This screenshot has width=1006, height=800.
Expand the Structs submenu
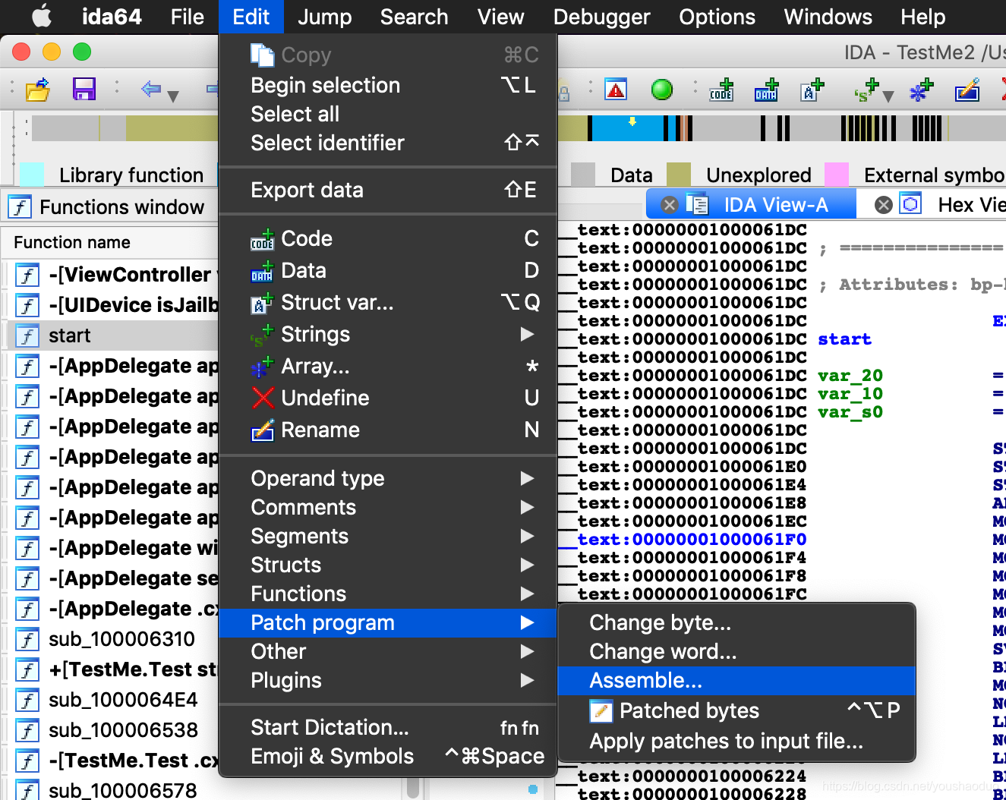tap(528, 565)
